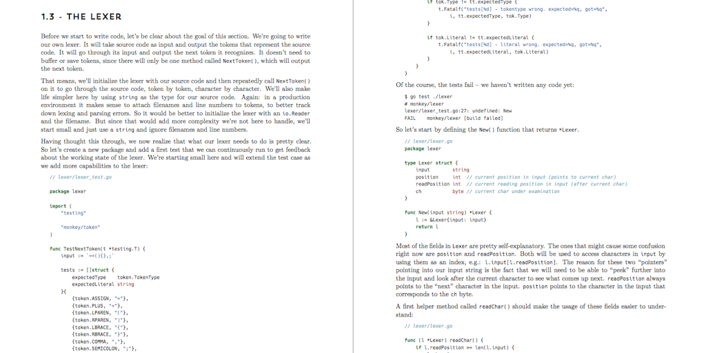Click the "expectedType token.TokenType" field line
This screenshot has height=353, width=706.
[x=116, y=277]
